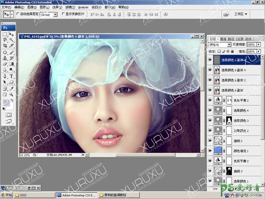Viewport: 265px width, 199px height.
Task: Select the Pen tool
Action: (x=5, y=76)
